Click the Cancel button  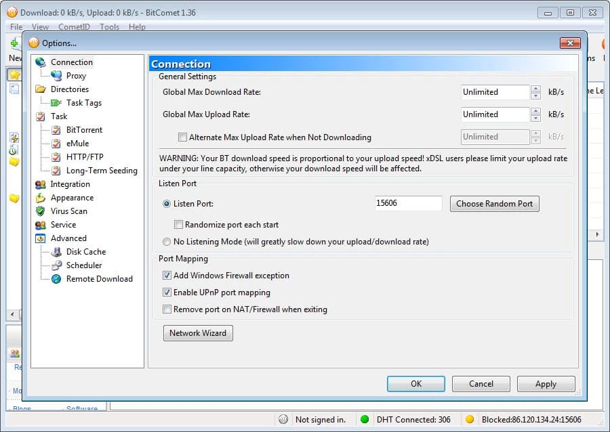point(481,384)
